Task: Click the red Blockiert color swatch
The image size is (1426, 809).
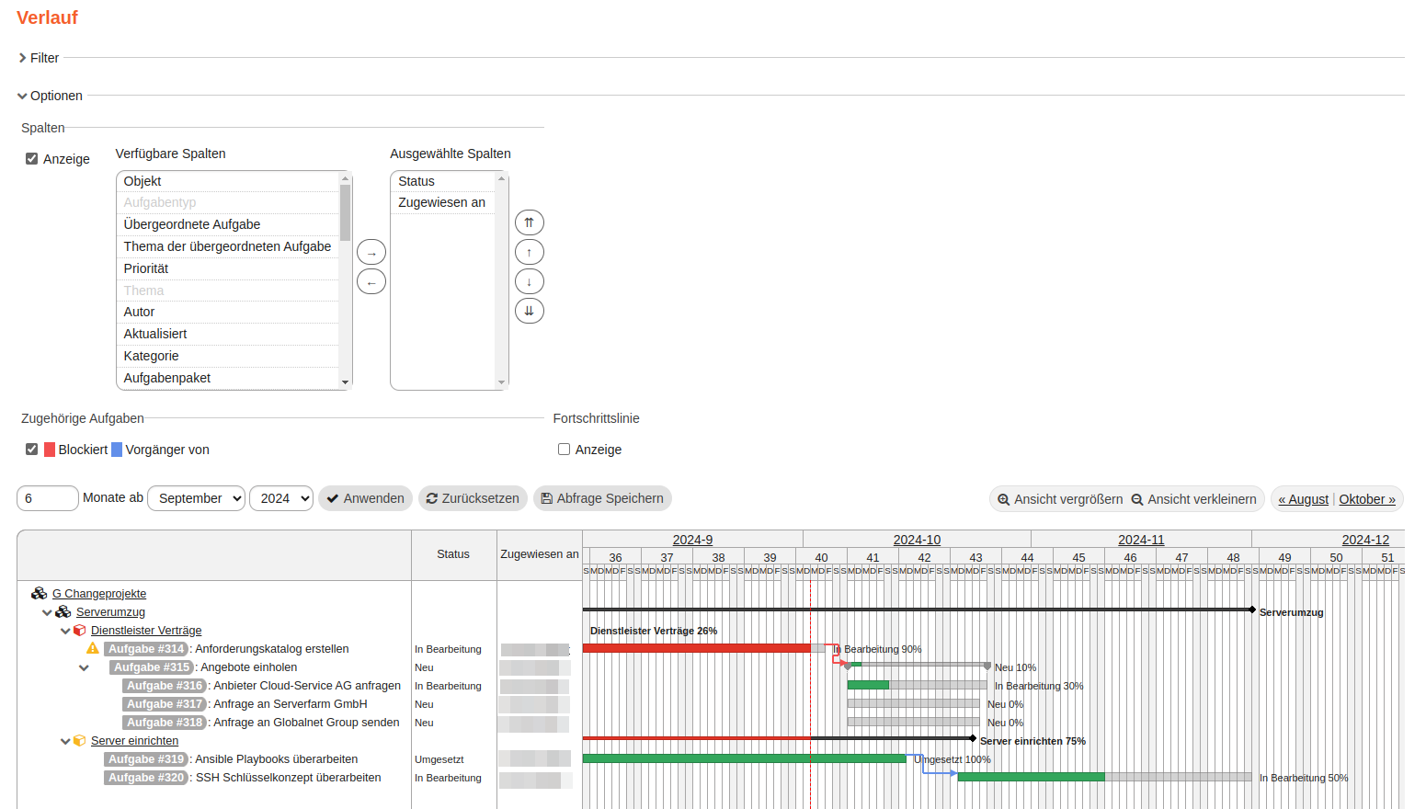Action: 50,450
